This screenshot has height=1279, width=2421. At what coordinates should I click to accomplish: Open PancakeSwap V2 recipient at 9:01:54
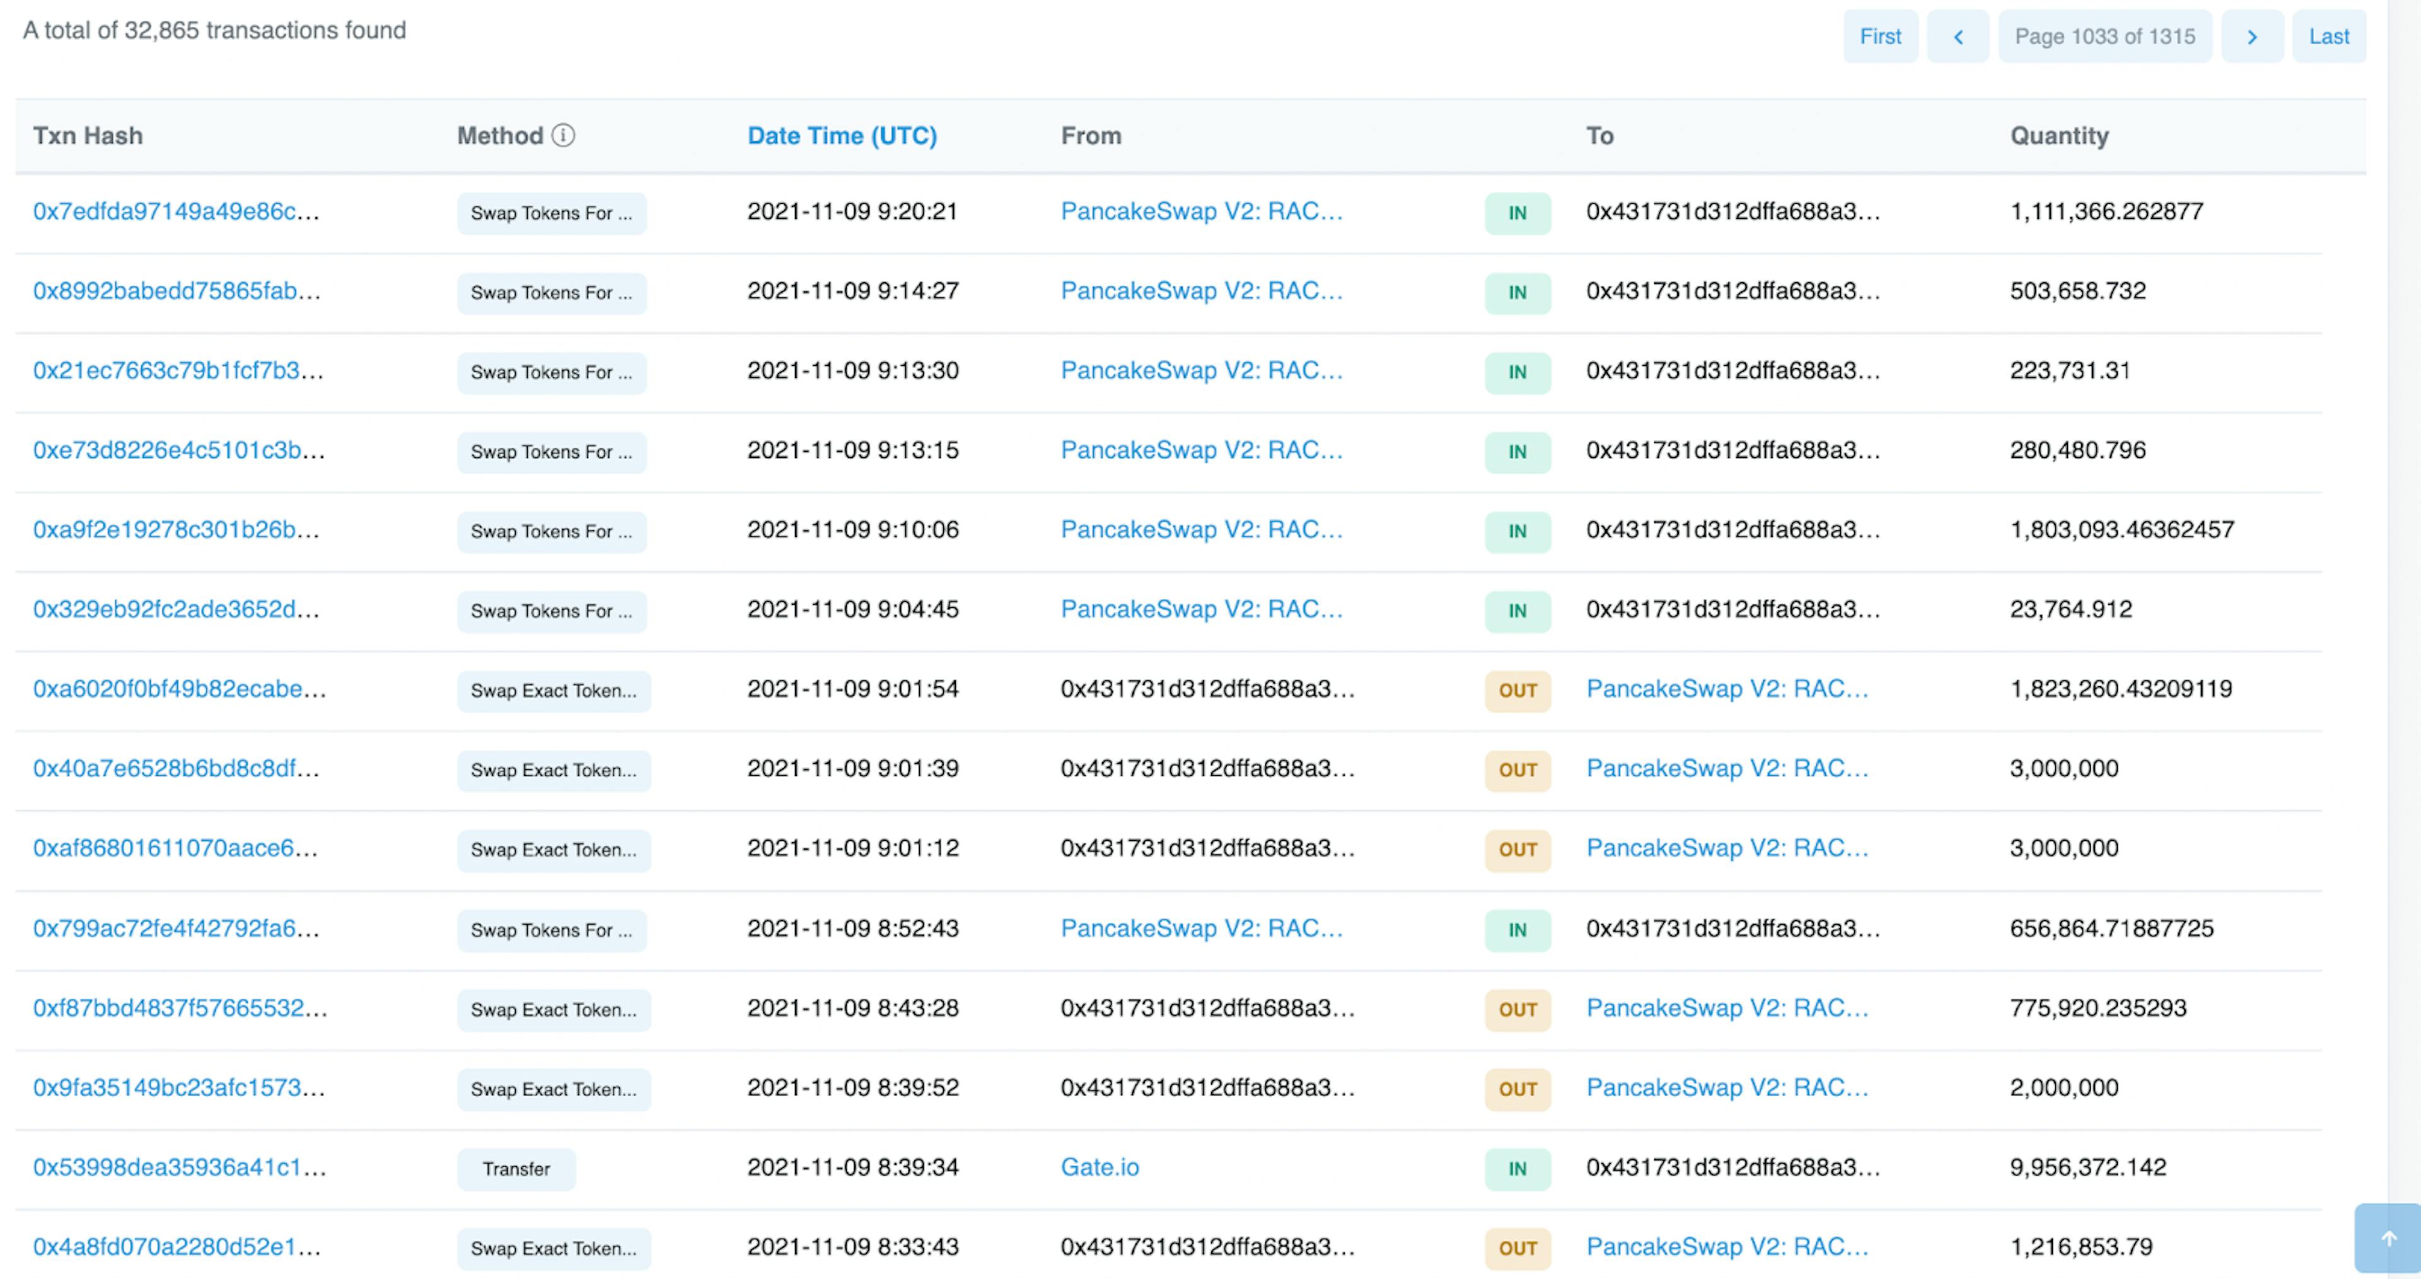coord(1727,689)
